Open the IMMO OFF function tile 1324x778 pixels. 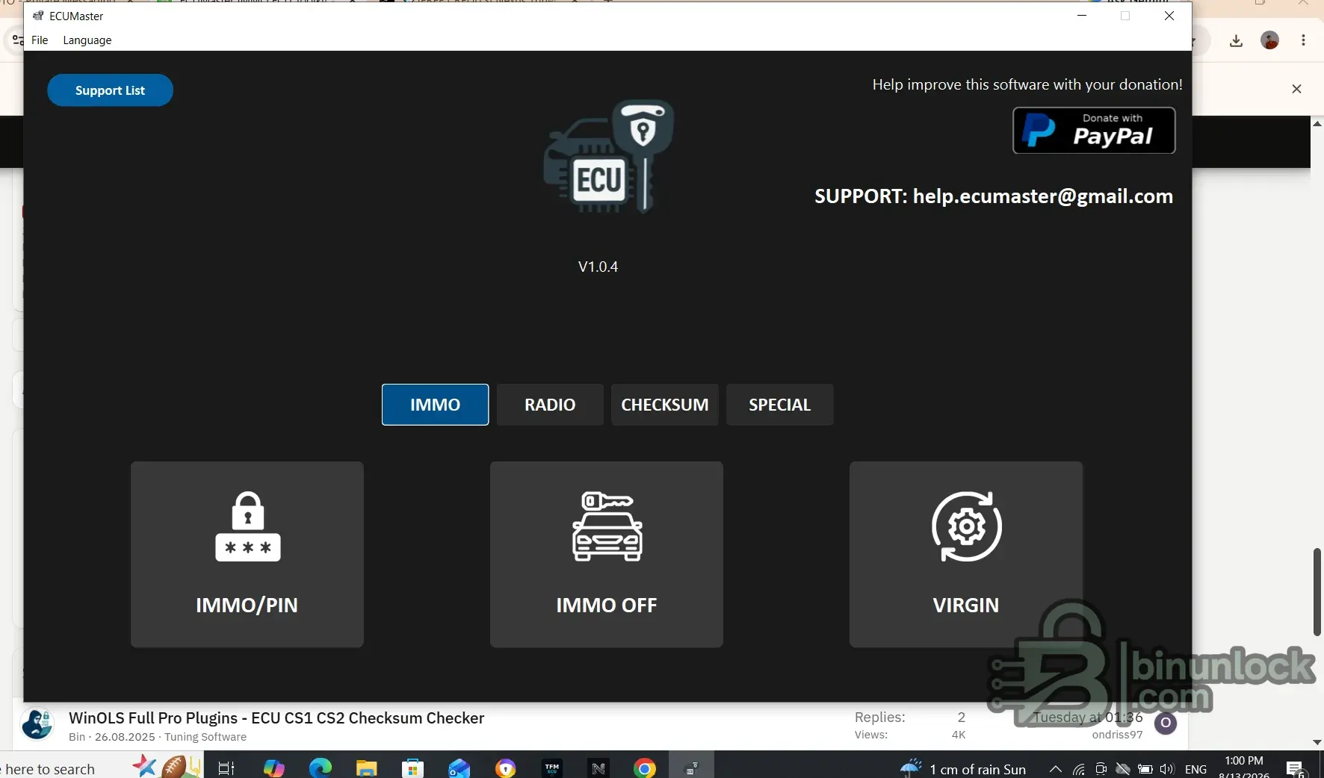pos(607,554)
